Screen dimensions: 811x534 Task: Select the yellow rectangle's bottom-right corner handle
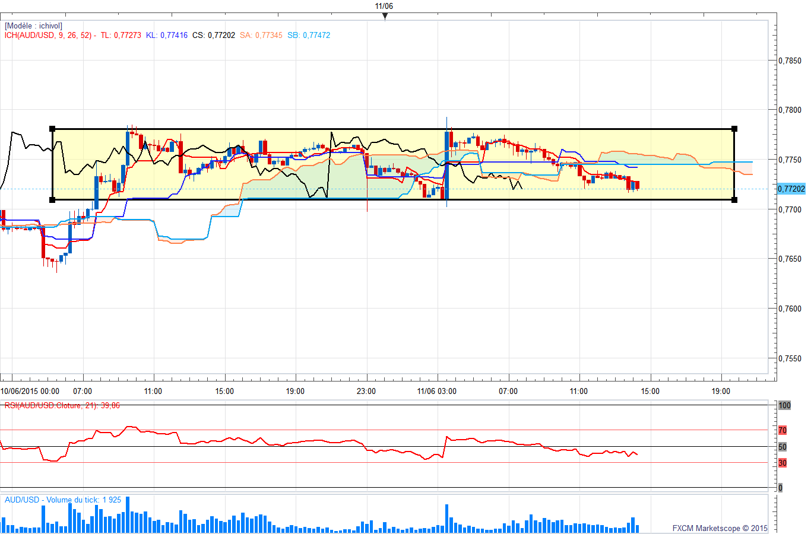tap(734, 200)
